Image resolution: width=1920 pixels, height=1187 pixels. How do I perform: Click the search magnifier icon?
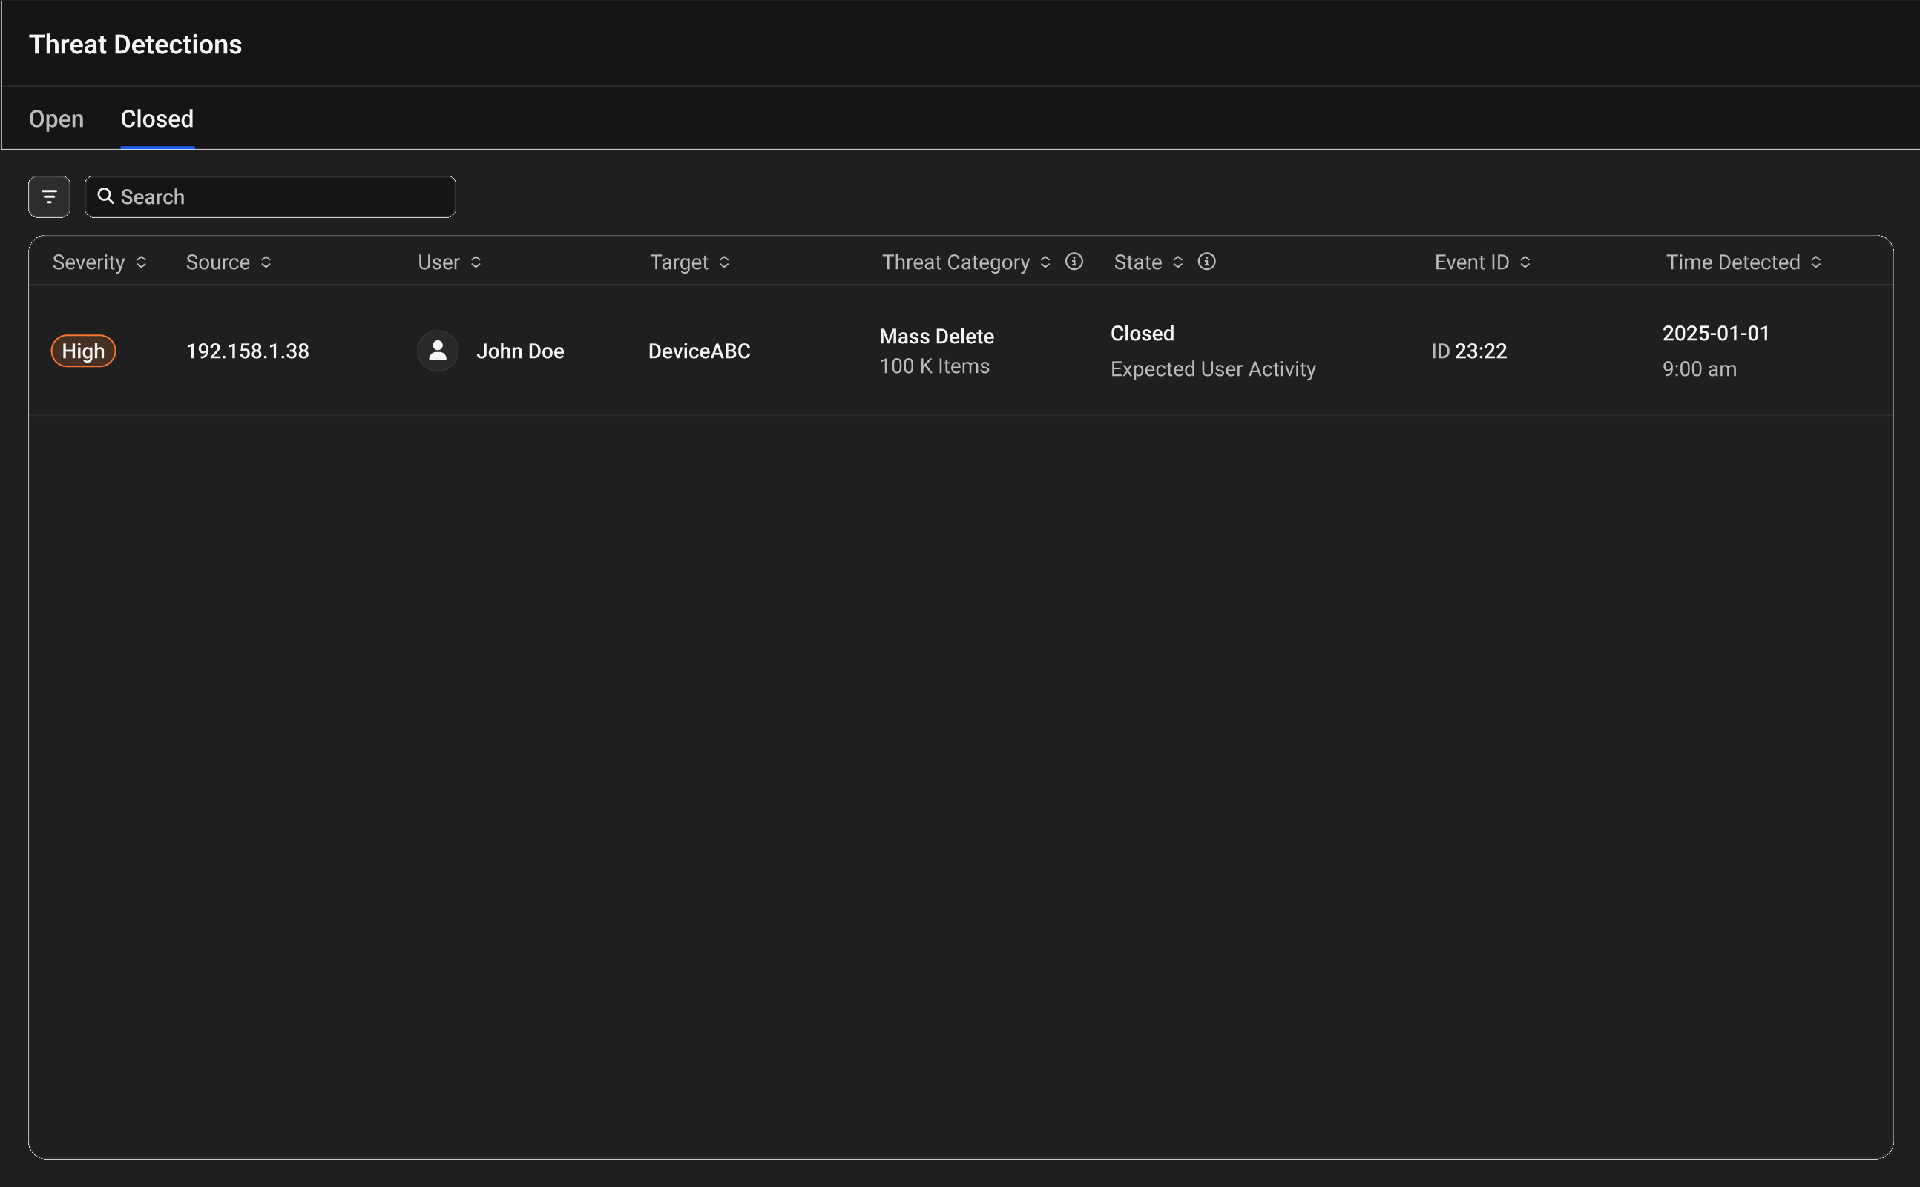pyautogui.click(x=105, y=196)
